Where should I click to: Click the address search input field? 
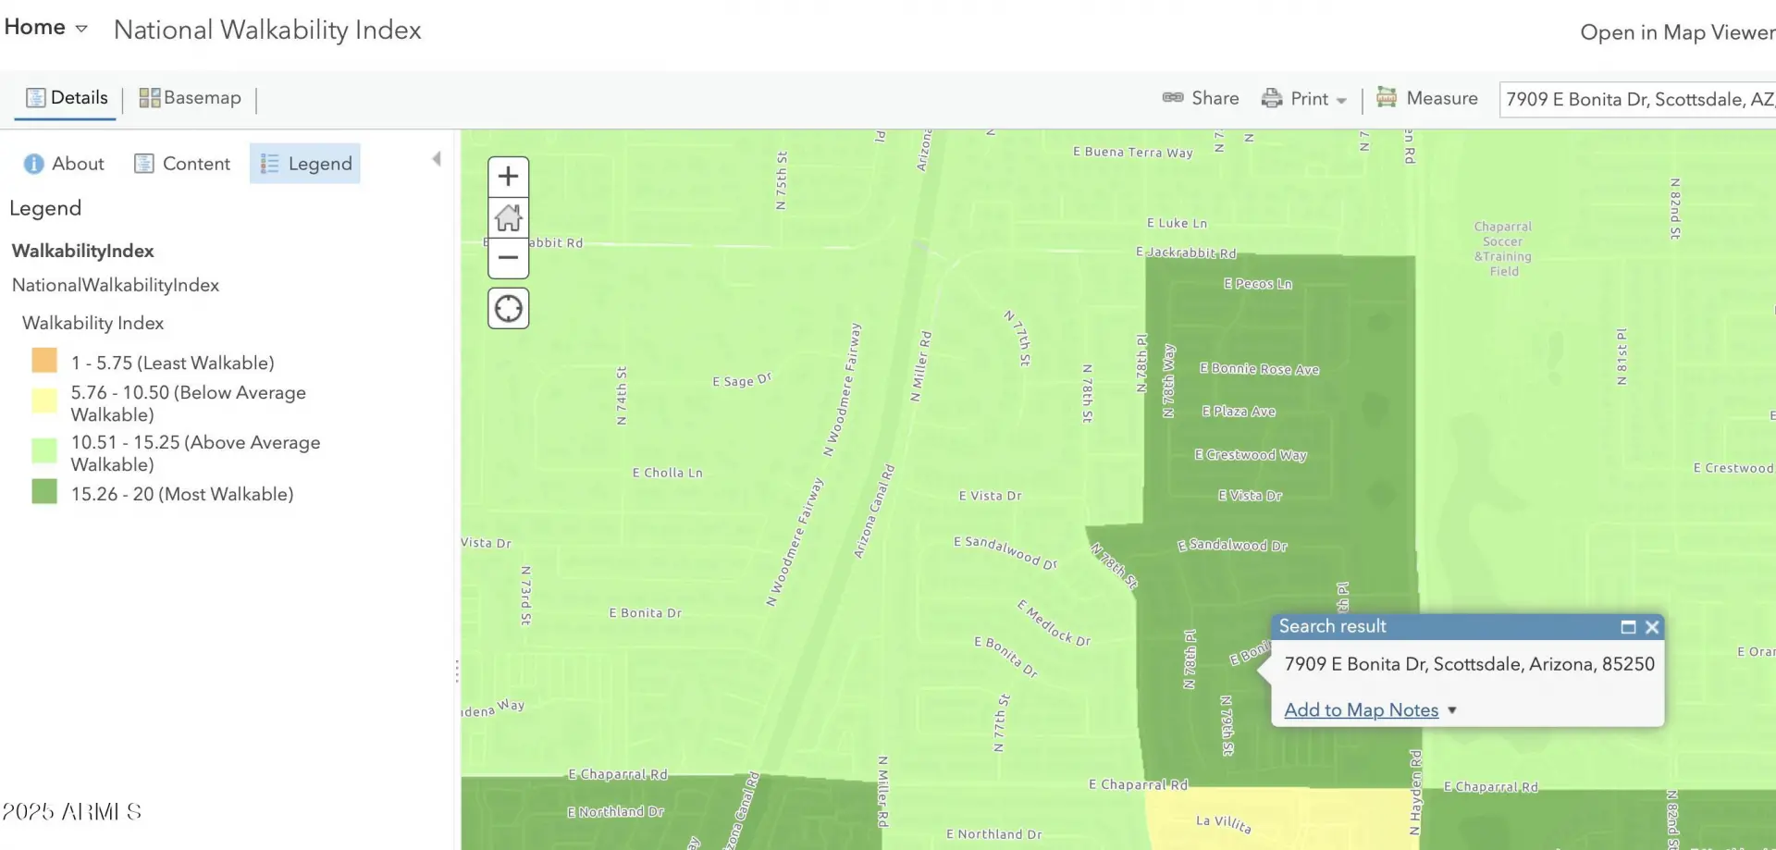(1637, 99)
